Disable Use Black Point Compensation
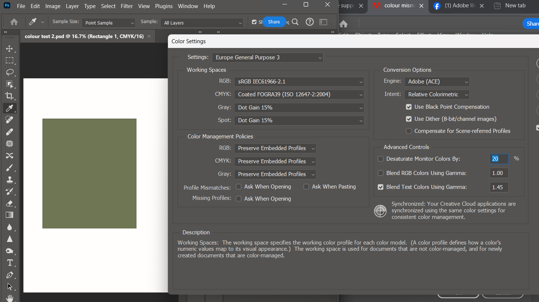Image resolution: width=539 pixels, height=302 pixels. point(408,107)
